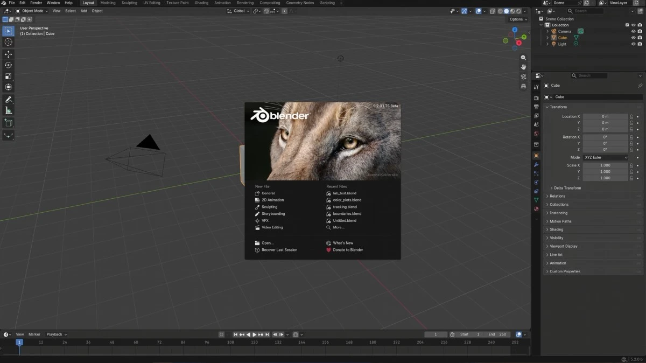Create a new 2D Animation file
This screenshot has width=646, height=363.
pos(272,200)
